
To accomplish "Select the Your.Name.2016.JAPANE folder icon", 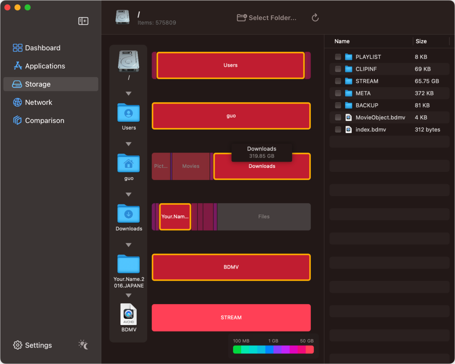I will (x=129, y=264).
